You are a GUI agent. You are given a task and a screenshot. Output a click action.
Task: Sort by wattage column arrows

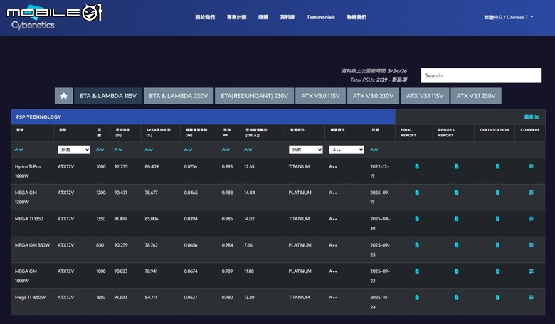[x=100, y=150]
